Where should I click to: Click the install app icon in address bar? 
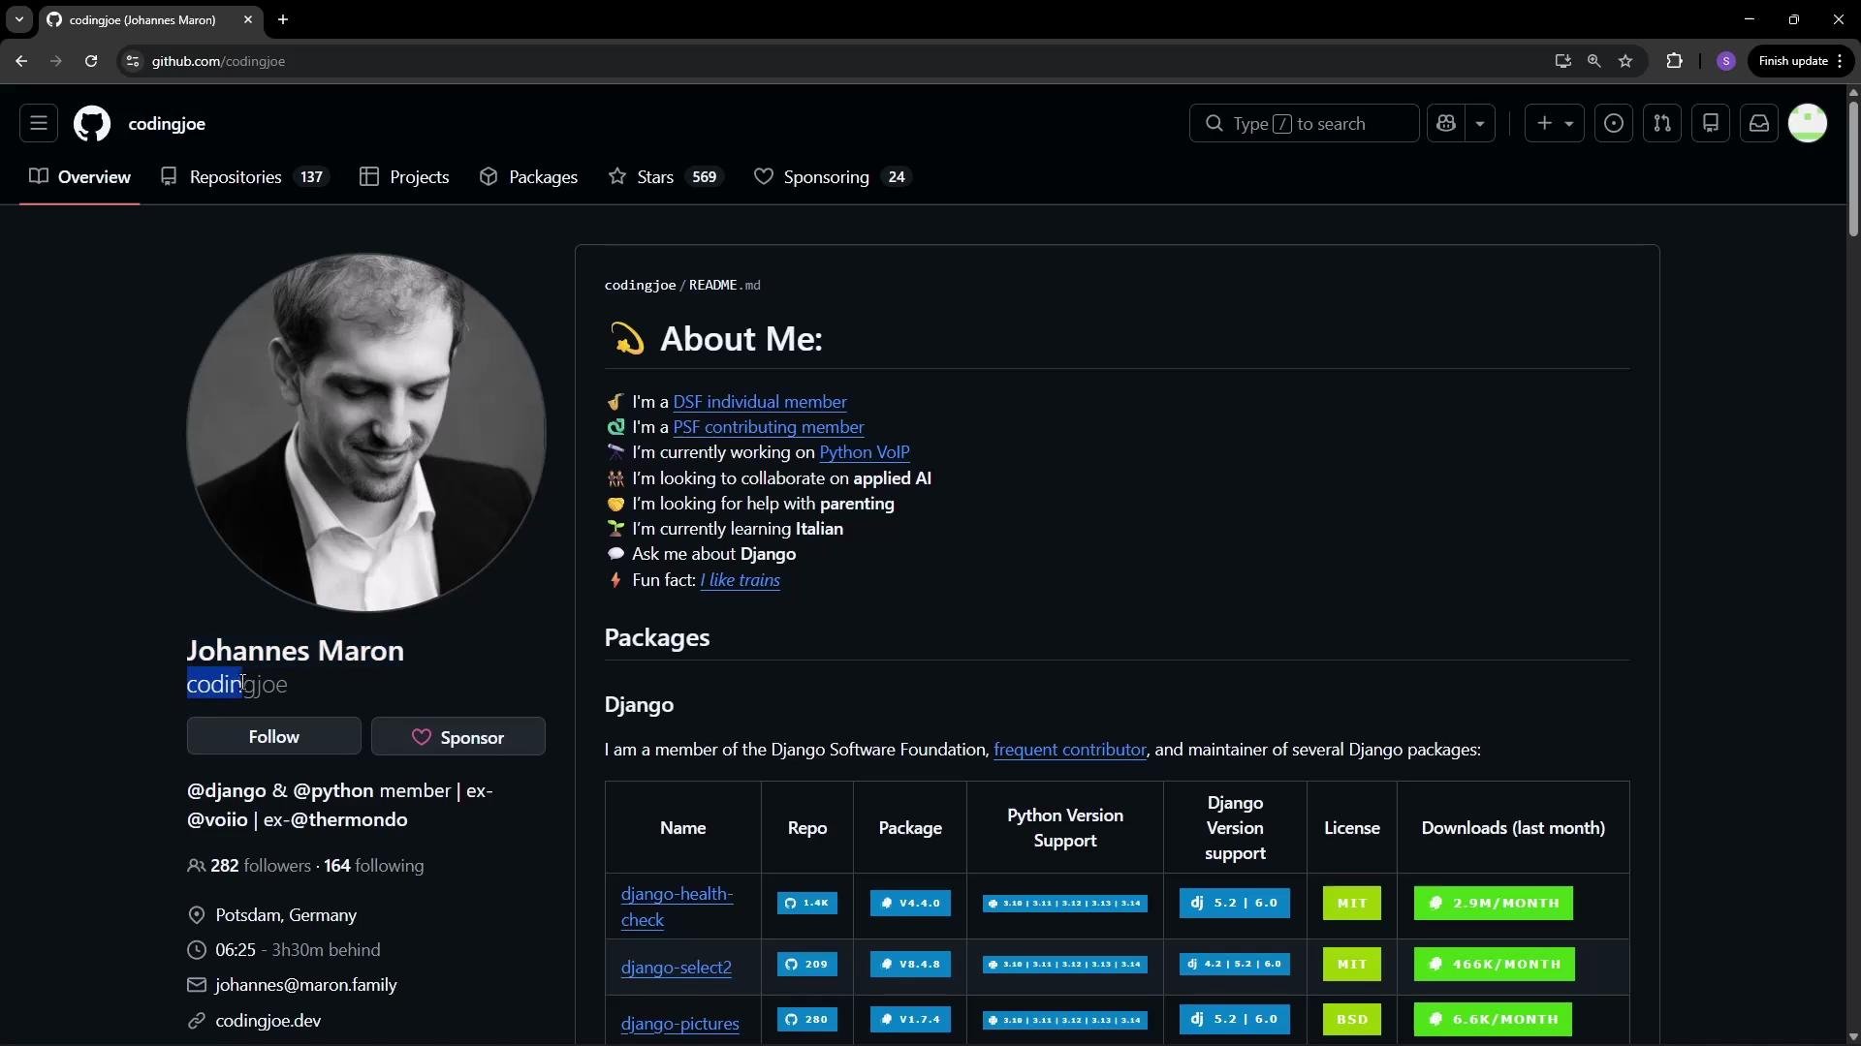pos(1562,61)
